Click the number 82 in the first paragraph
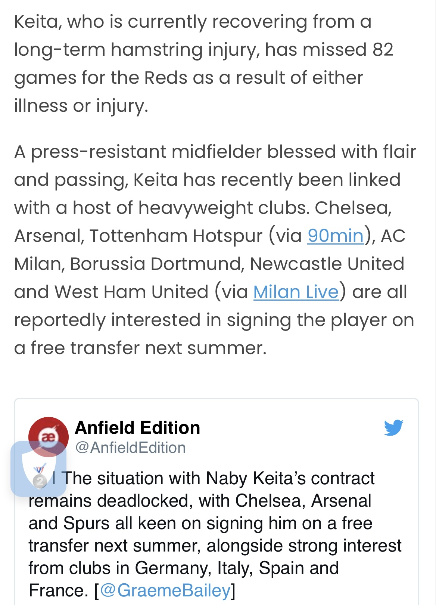436x605 pixels. (383, 50)
